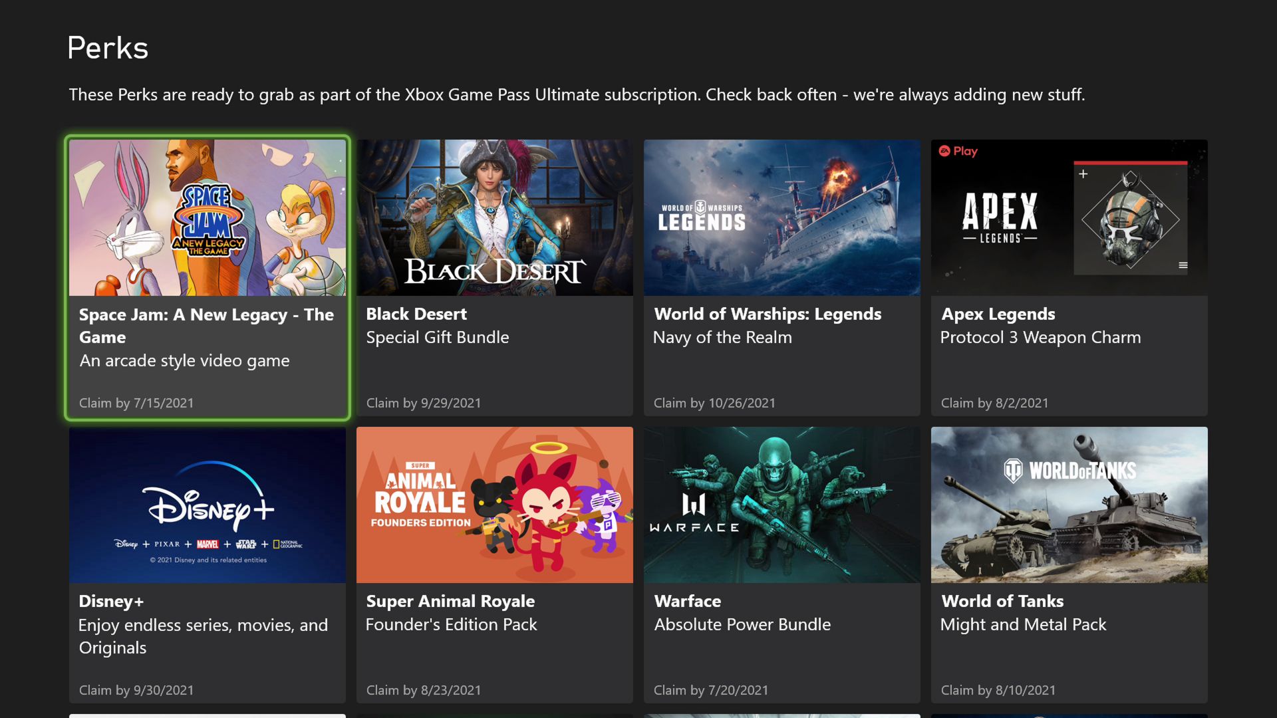Select Protocol 3 Weapon Charm perk
Image resolution: width=1277 pixels, height=718 pixels.
click(1040, 338)
